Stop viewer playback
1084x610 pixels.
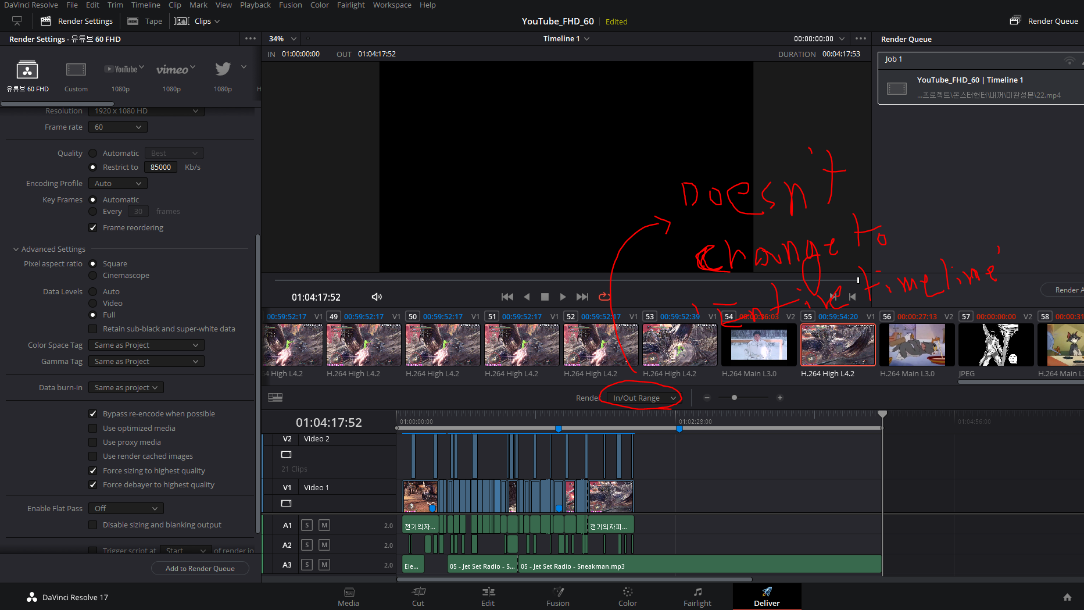click(545, 297)
